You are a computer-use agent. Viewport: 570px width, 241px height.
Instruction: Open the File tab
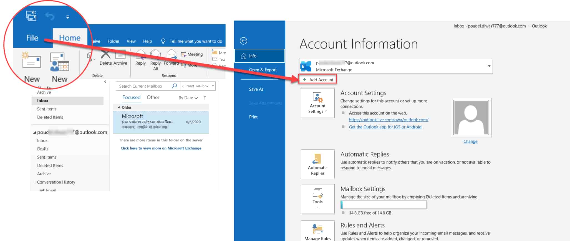[32, 38]
